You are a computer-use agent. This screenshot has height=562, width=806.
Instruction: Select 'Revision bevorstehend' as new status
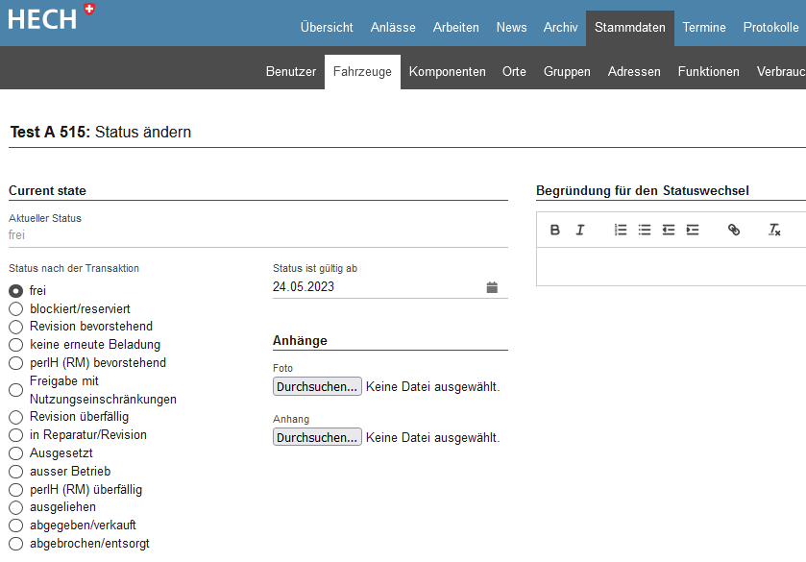15,327
